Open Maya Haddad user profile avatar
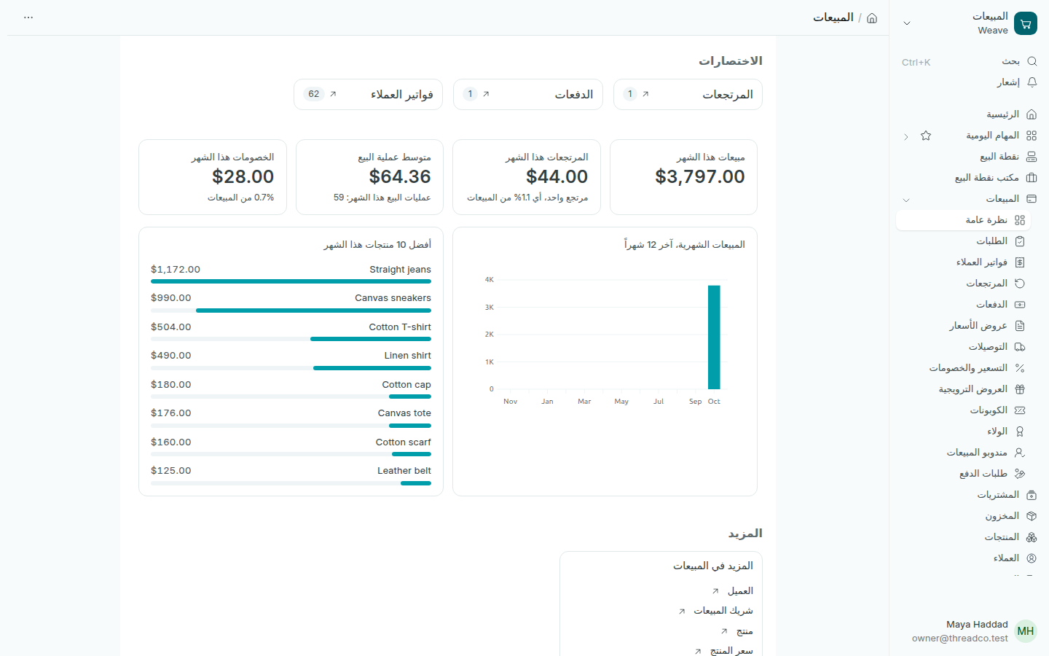Screen dimensions: 1049x656 pyautogui.click(x=1026, y=631)
